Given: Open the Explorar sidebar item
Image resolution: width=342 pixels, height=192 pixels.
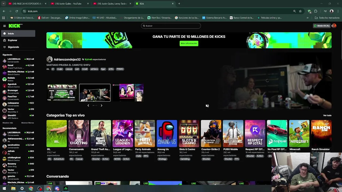Looking at the screenshot, I should pos(18,40).
